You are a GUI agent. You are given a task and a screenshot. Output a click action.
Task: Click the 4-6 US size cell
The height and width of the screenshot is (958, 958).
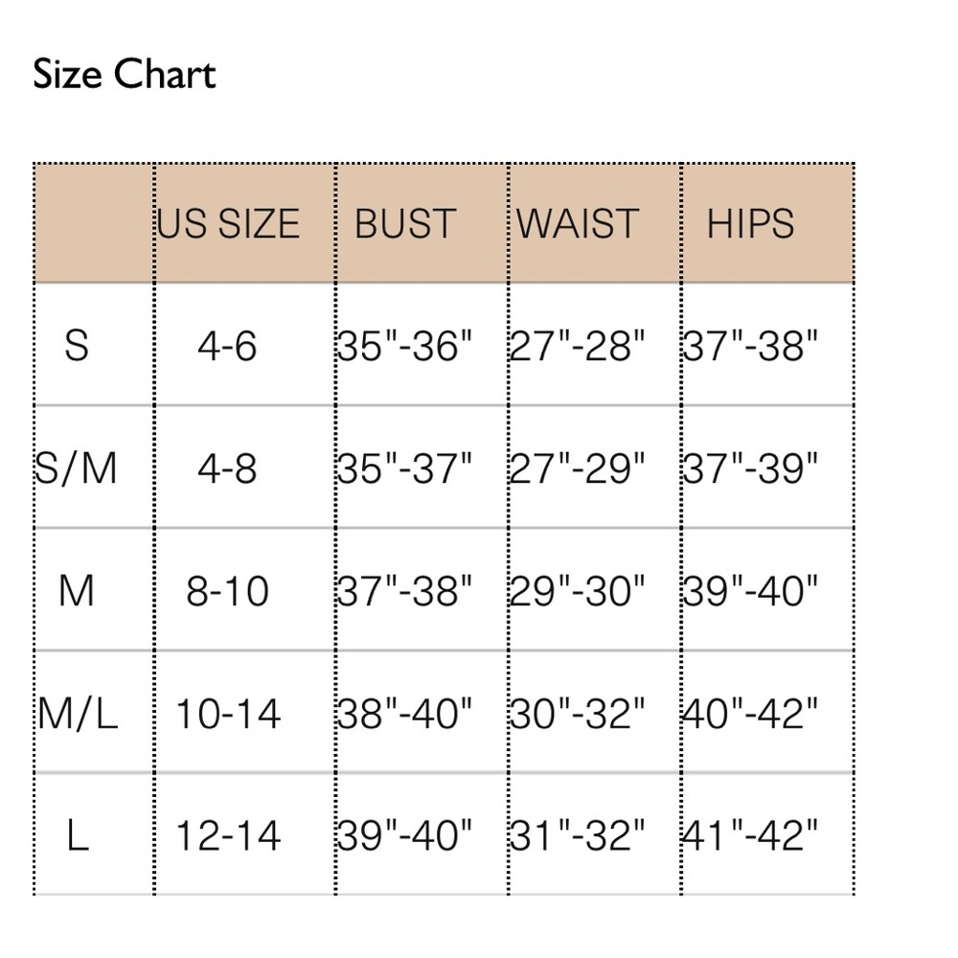(227, 346)
